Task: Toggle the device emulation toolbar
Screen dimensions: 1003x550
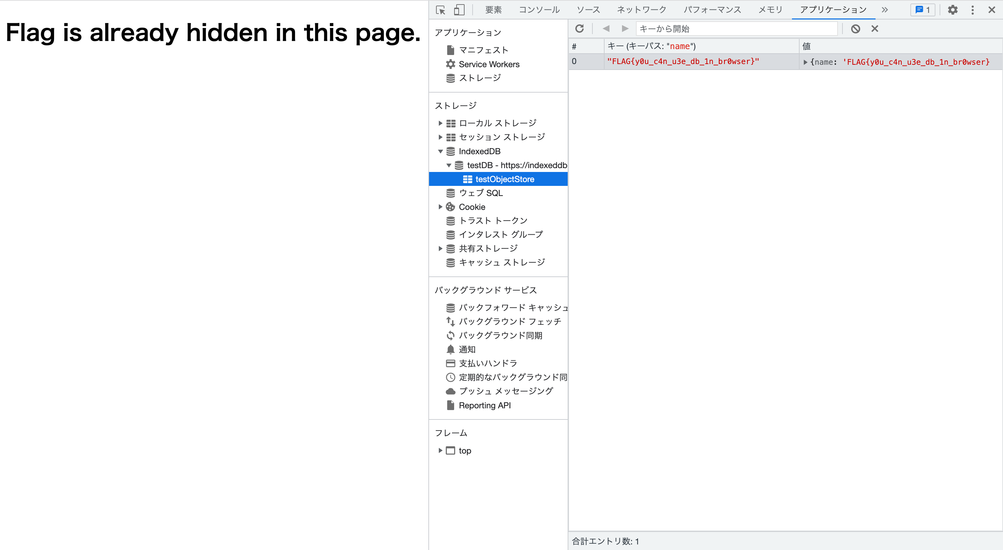Action: 459,10
